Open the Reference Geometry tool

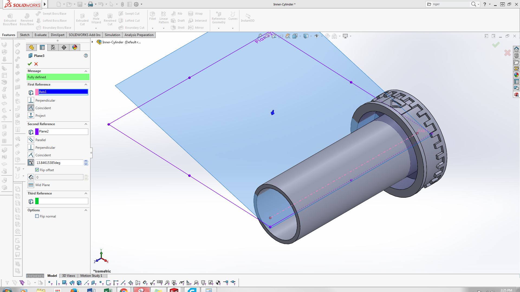(x=219, y=17)
